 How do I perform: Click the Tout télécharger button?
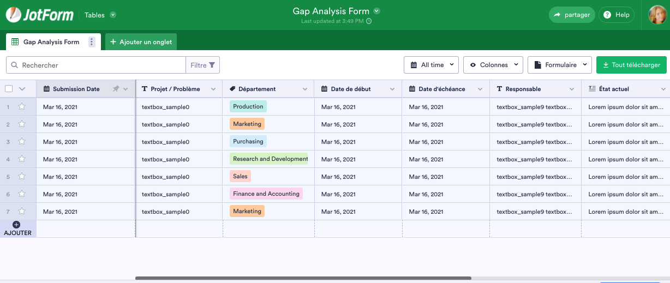click(x=631, y=65)
